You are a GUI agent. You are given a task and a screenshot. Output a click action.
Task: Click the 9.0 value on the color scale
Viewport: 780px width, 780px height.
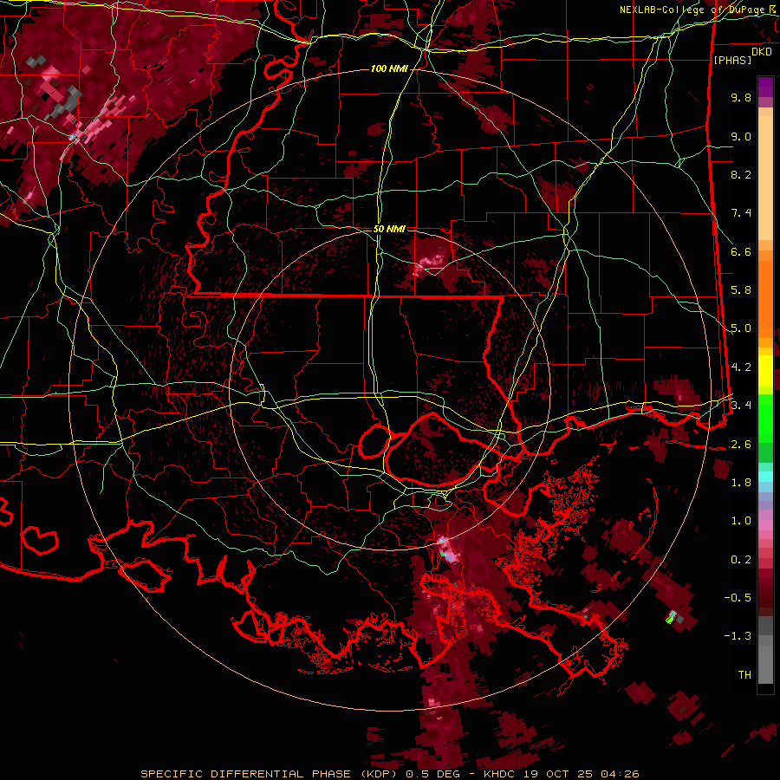[741, 136]
